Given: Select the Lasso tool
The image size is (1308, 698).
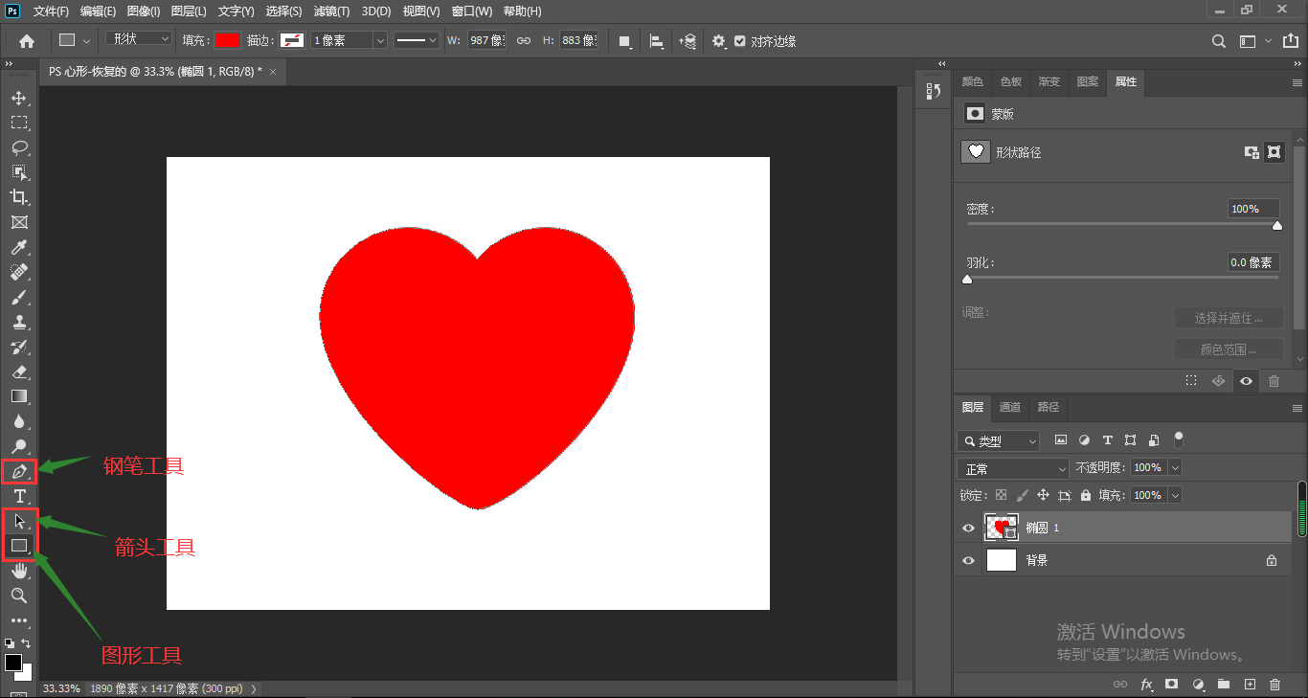Looking at the screenshot, I should tap(18, 147).
